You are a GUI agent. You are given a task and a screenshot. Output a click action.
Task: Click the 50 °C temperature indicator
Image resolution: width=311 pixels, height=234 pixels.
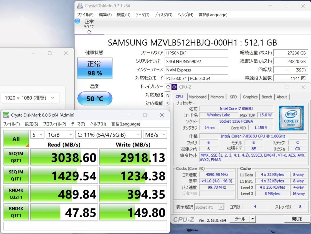[95, 99]
